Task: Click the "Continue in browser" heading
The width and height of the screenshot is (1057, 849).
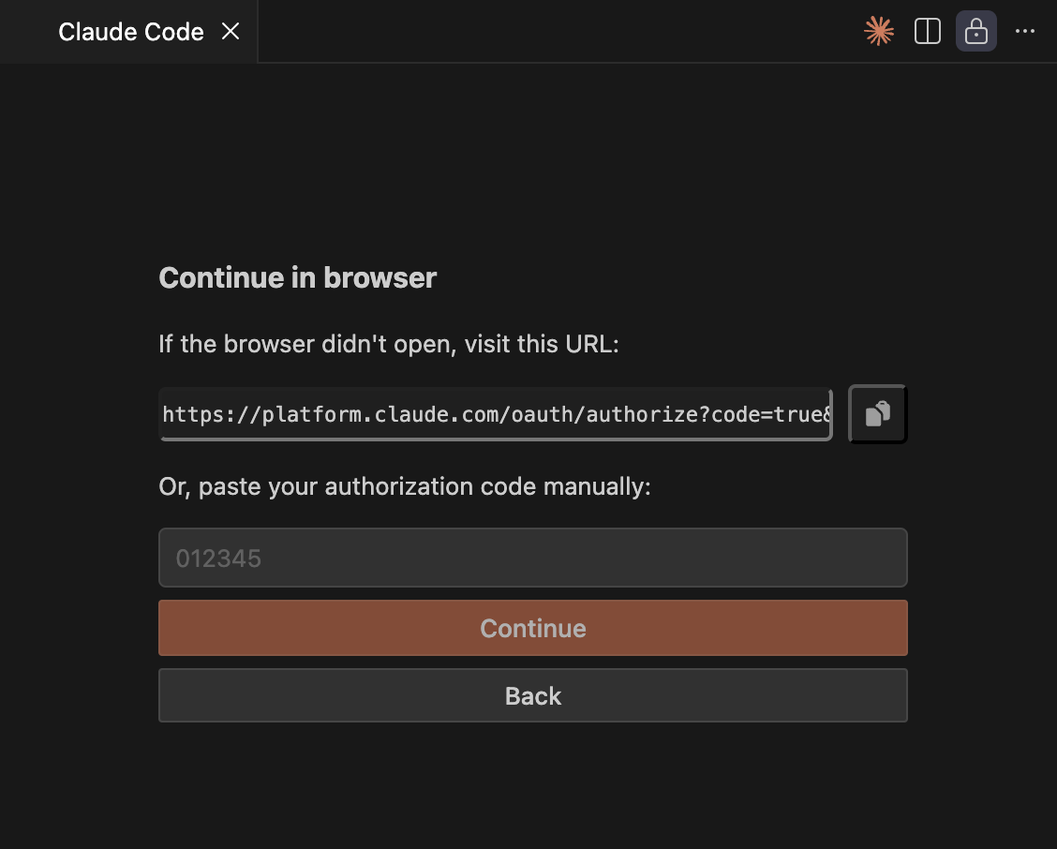Action: [297, 278]
